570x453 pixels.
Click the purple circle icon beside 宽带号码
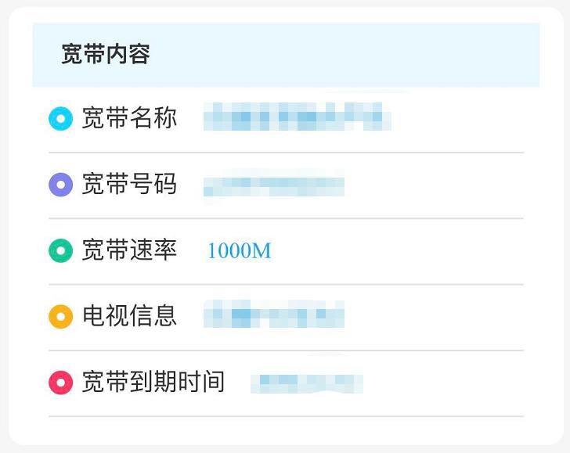(x=60, y=185)
